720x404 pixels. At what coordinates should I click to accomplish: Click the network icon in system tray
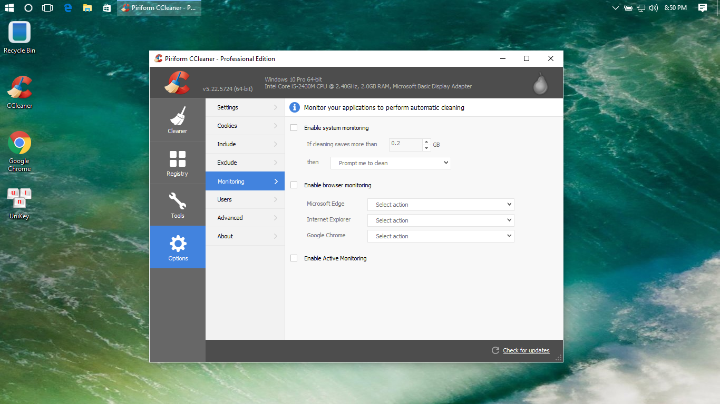click(x=641, y=8)
